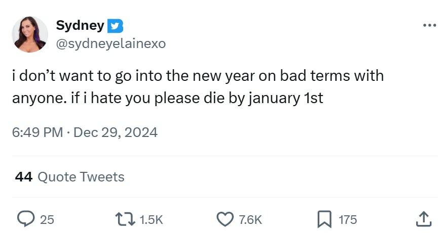Click the display name Sydney
The width and height of the screenshot is (444, 233).
coord(80,25)
